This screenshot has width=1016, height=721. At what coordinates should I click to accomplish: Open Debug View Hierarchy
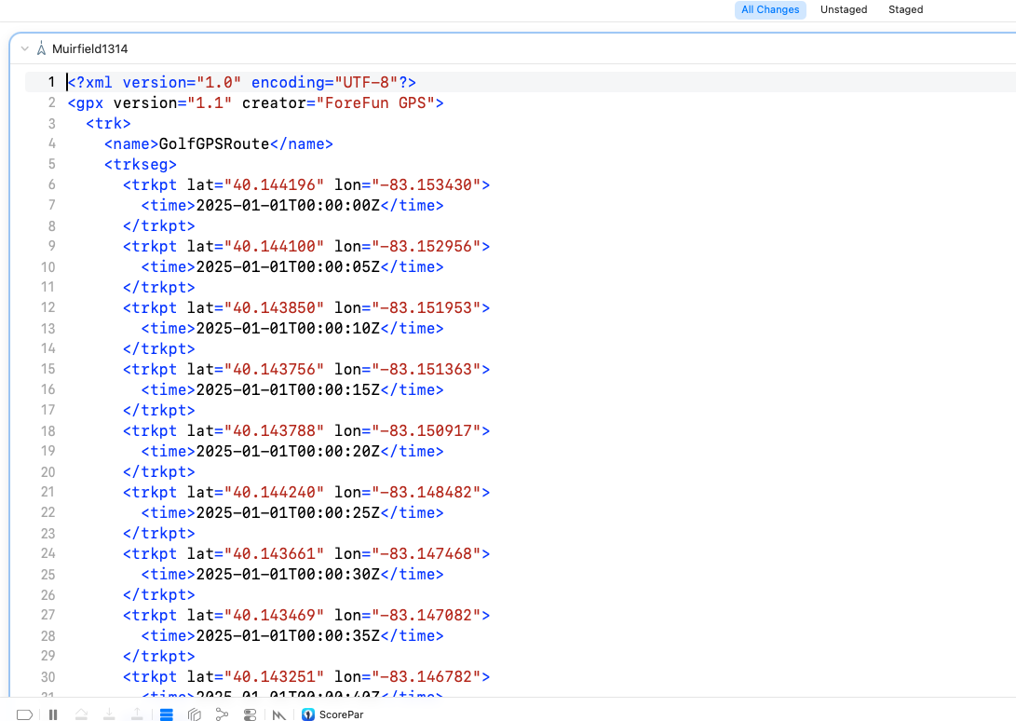click(195, 714)
